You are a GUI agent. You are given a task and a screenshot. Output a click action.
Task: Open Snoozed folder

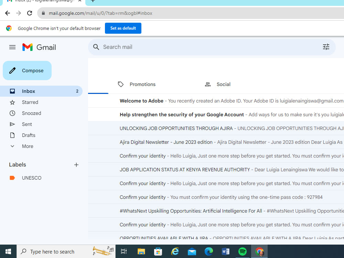point(41,113)
